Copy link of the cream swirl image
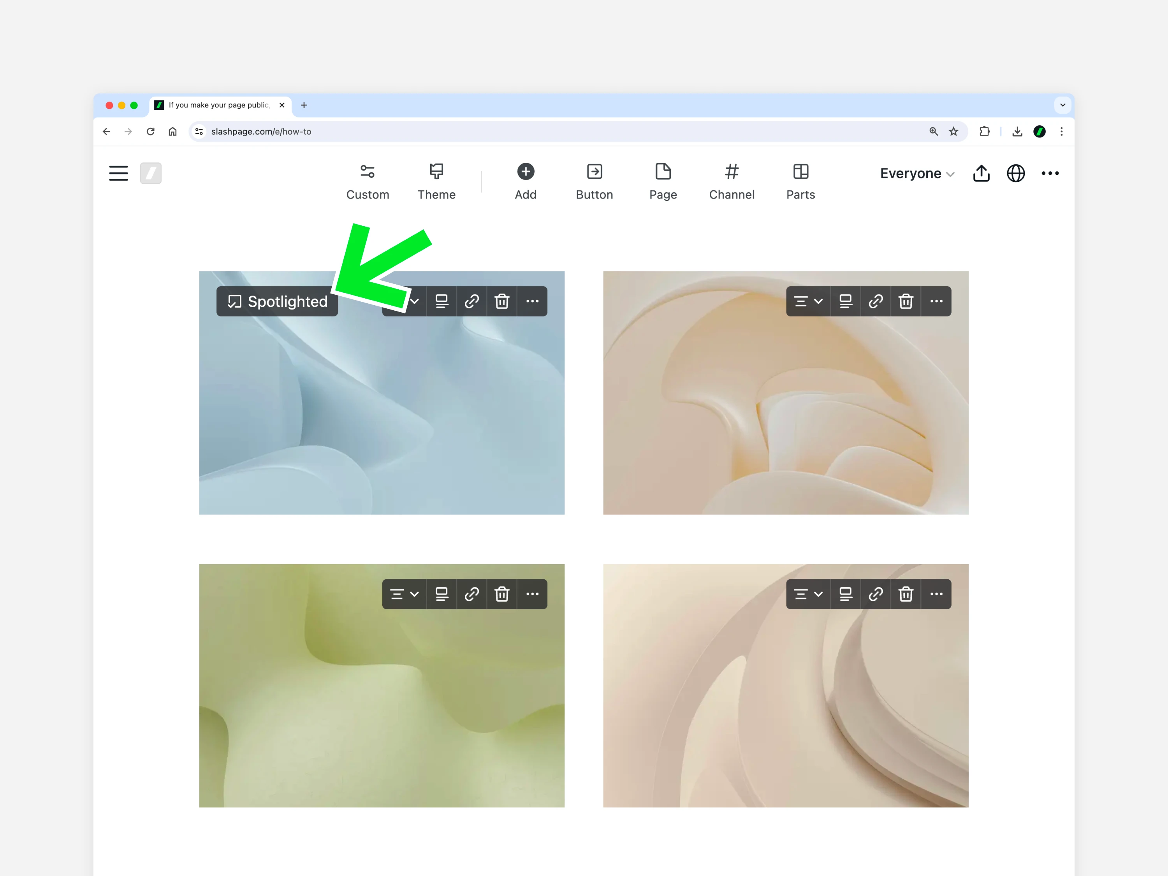The height and width of the screenshot is (876, 1168). click(876, 301)
